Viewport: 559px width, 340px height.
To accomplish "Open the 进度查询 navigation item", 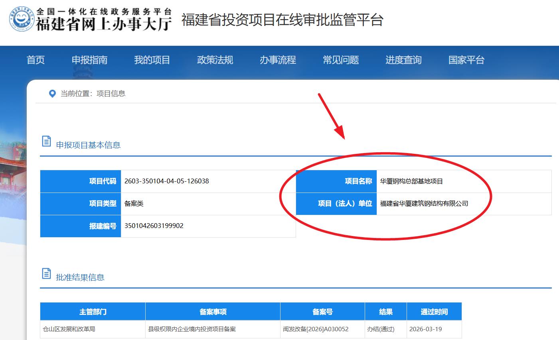I will (403, 60).
